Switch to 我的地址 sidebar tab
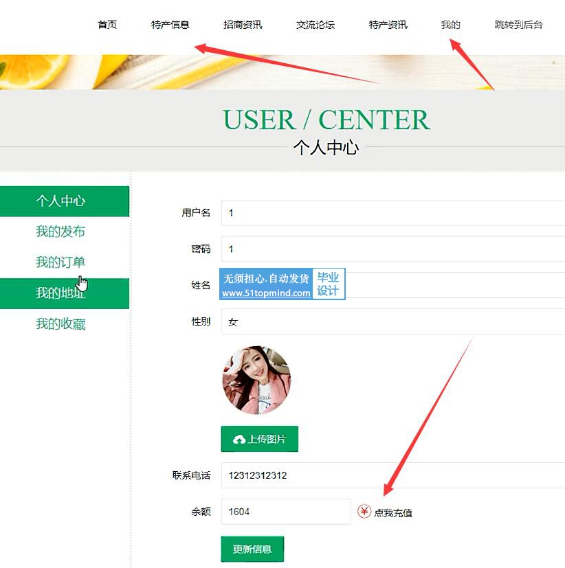The image size is (565, 568). 61,293
